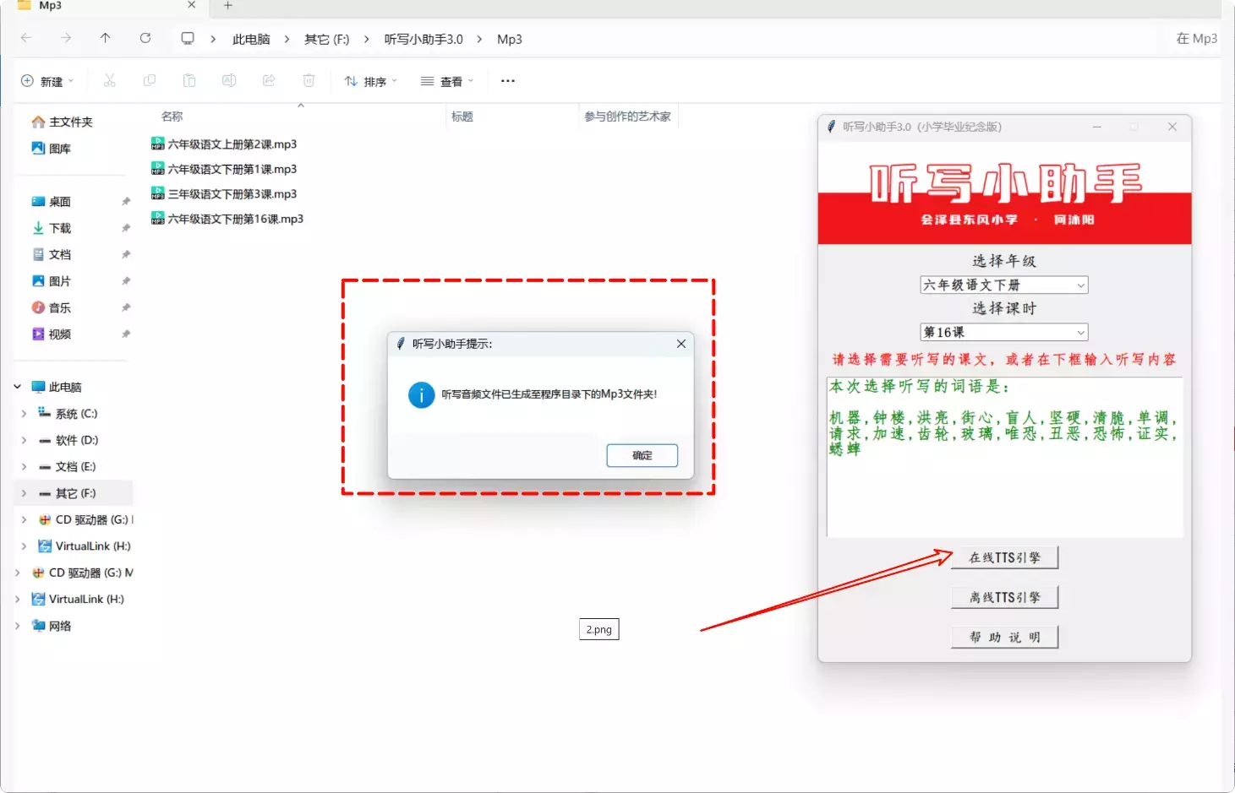The height and width of the screenshot is (793, 1235).
Task: Open the 六年级语文下册 grade dropdown
Action: click(1003, 285)
